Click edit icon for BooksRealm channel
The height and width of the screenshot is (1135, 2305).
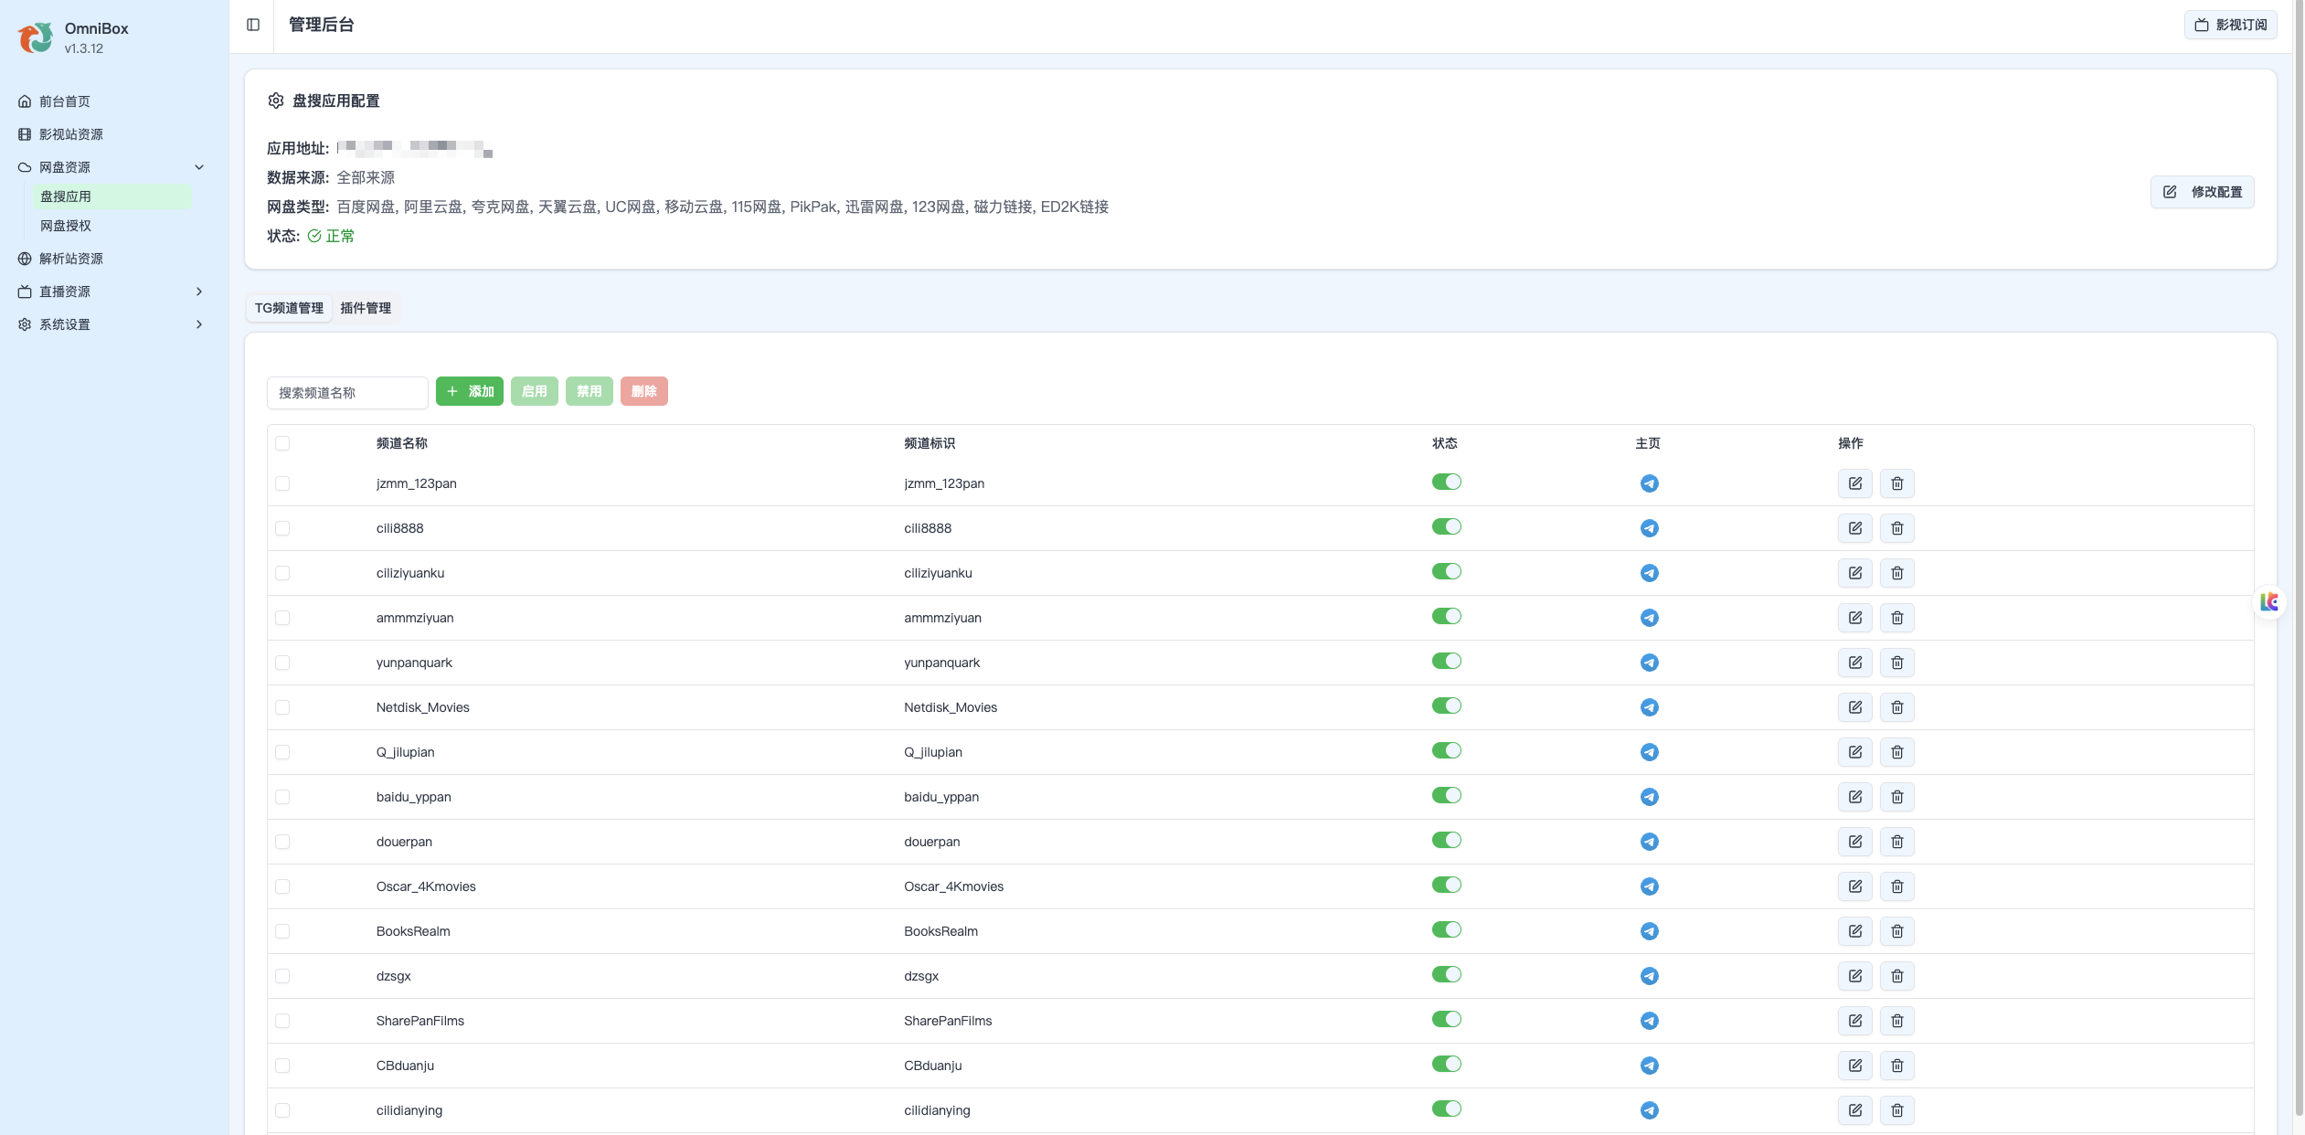tap(1854, 931)
